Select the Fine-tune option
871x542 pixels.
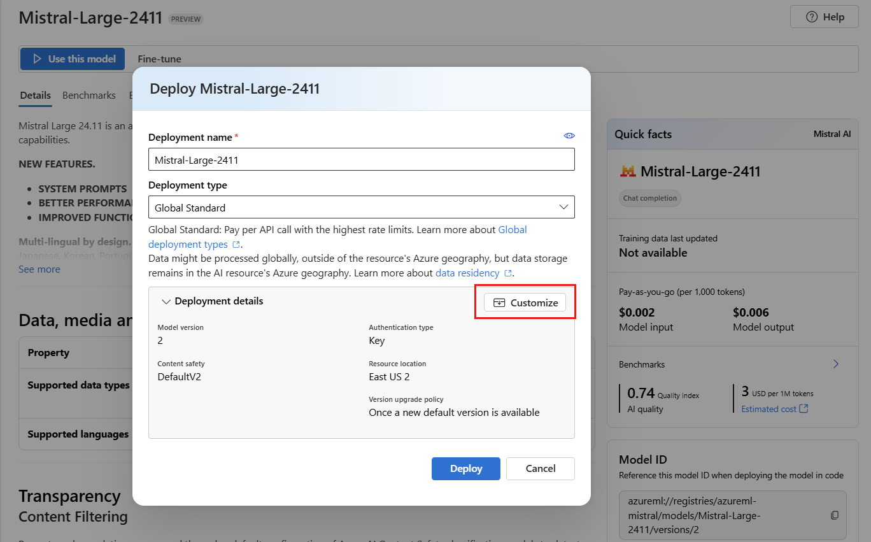159,59
